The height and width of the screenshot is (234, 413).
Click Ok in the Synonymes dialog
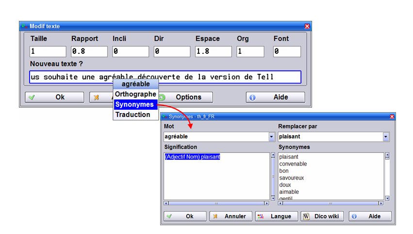pos(185,217)
